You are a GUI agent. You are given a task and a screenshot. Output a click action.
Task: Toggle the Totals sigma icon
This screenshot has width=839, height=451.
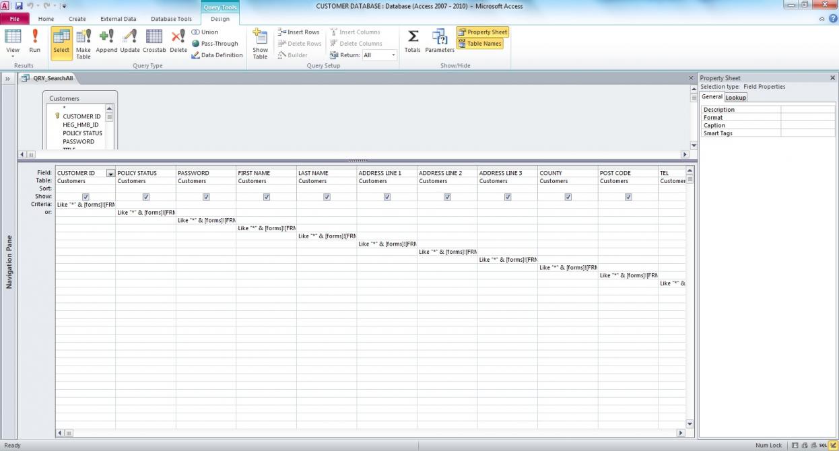412,40
